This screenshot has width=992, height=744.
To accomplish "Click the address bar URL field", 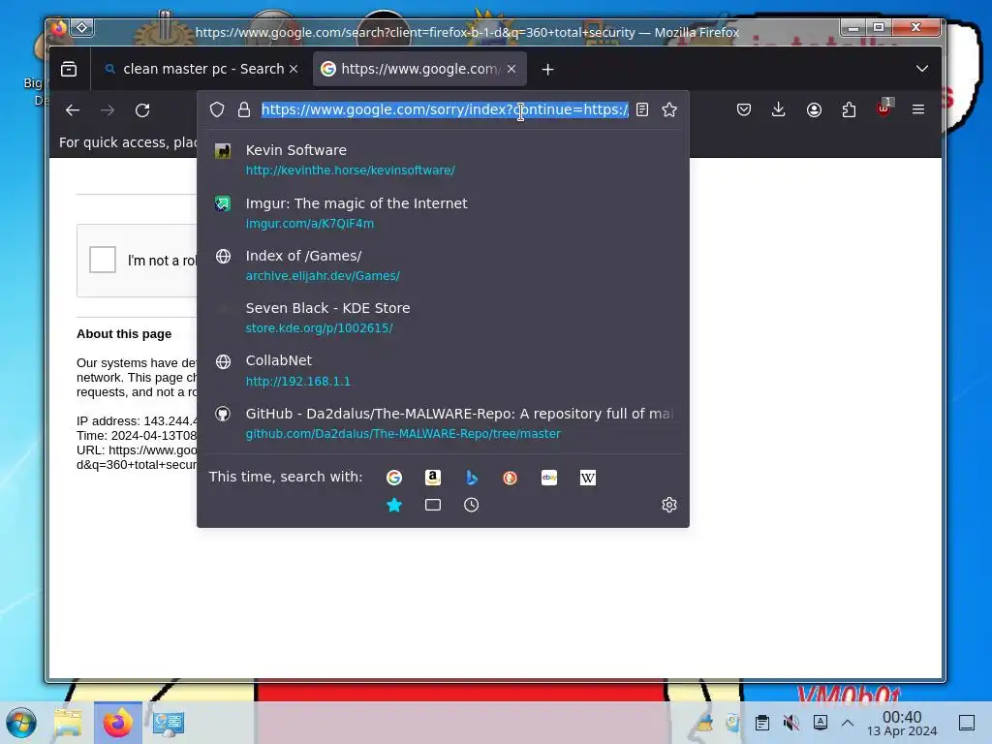I will pos(445,109).
